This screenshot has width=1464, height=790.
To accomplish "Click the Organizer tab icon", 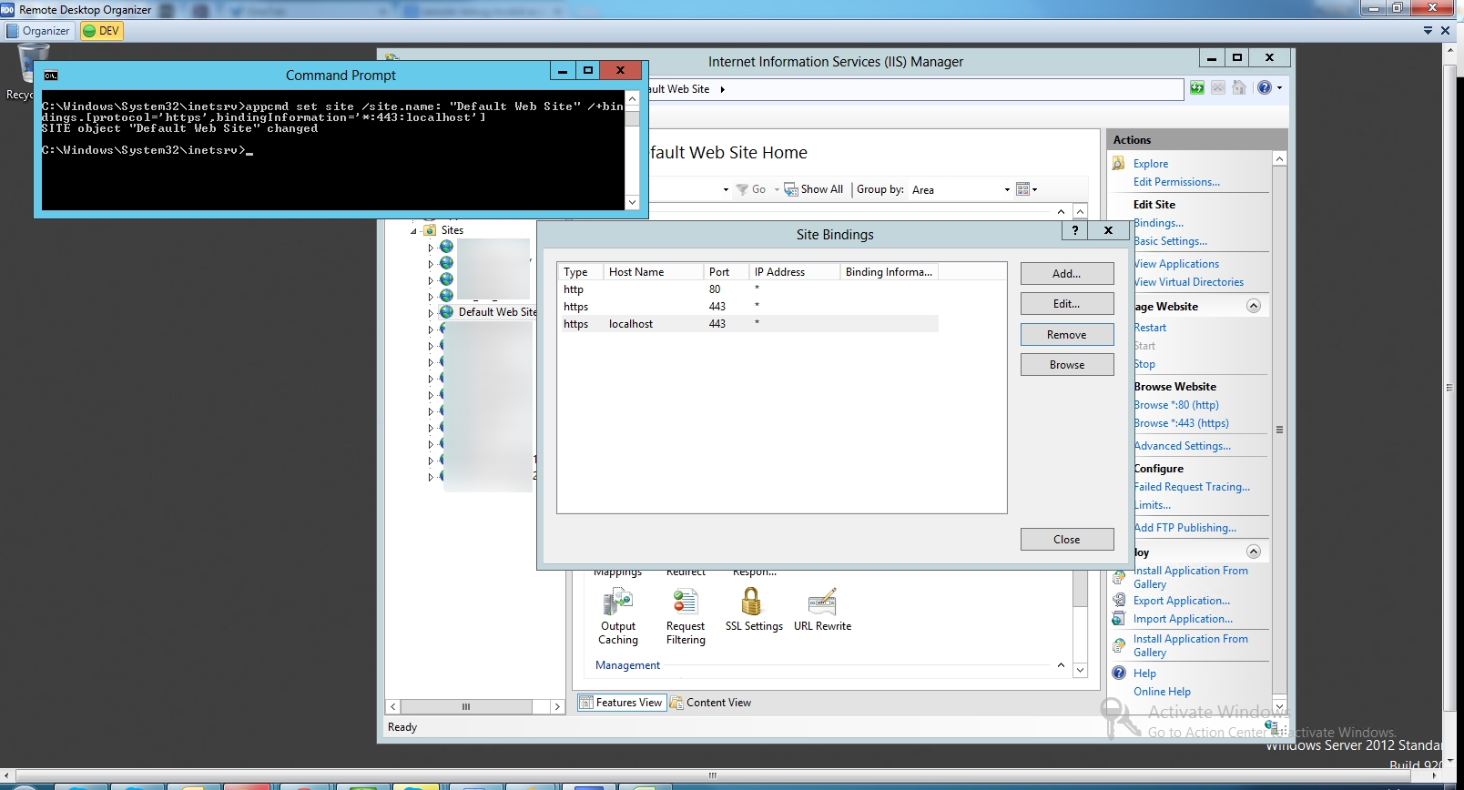I will [x=13, y=31].
